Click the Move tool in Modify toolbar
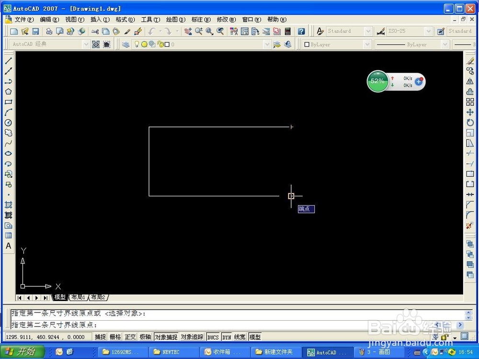The width and height of the screenshot is (479, 359). [x=470, y=112]
